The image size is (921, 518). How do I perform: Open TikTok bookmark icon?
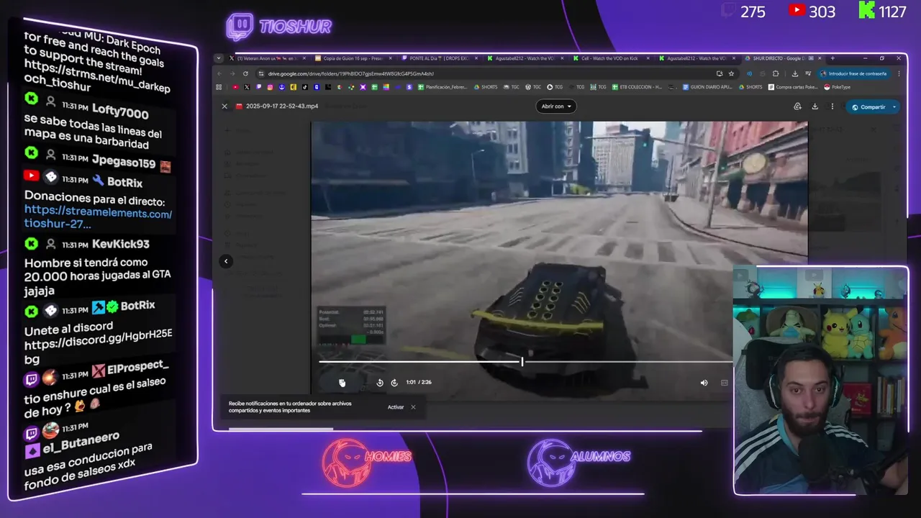click(305, 87)
